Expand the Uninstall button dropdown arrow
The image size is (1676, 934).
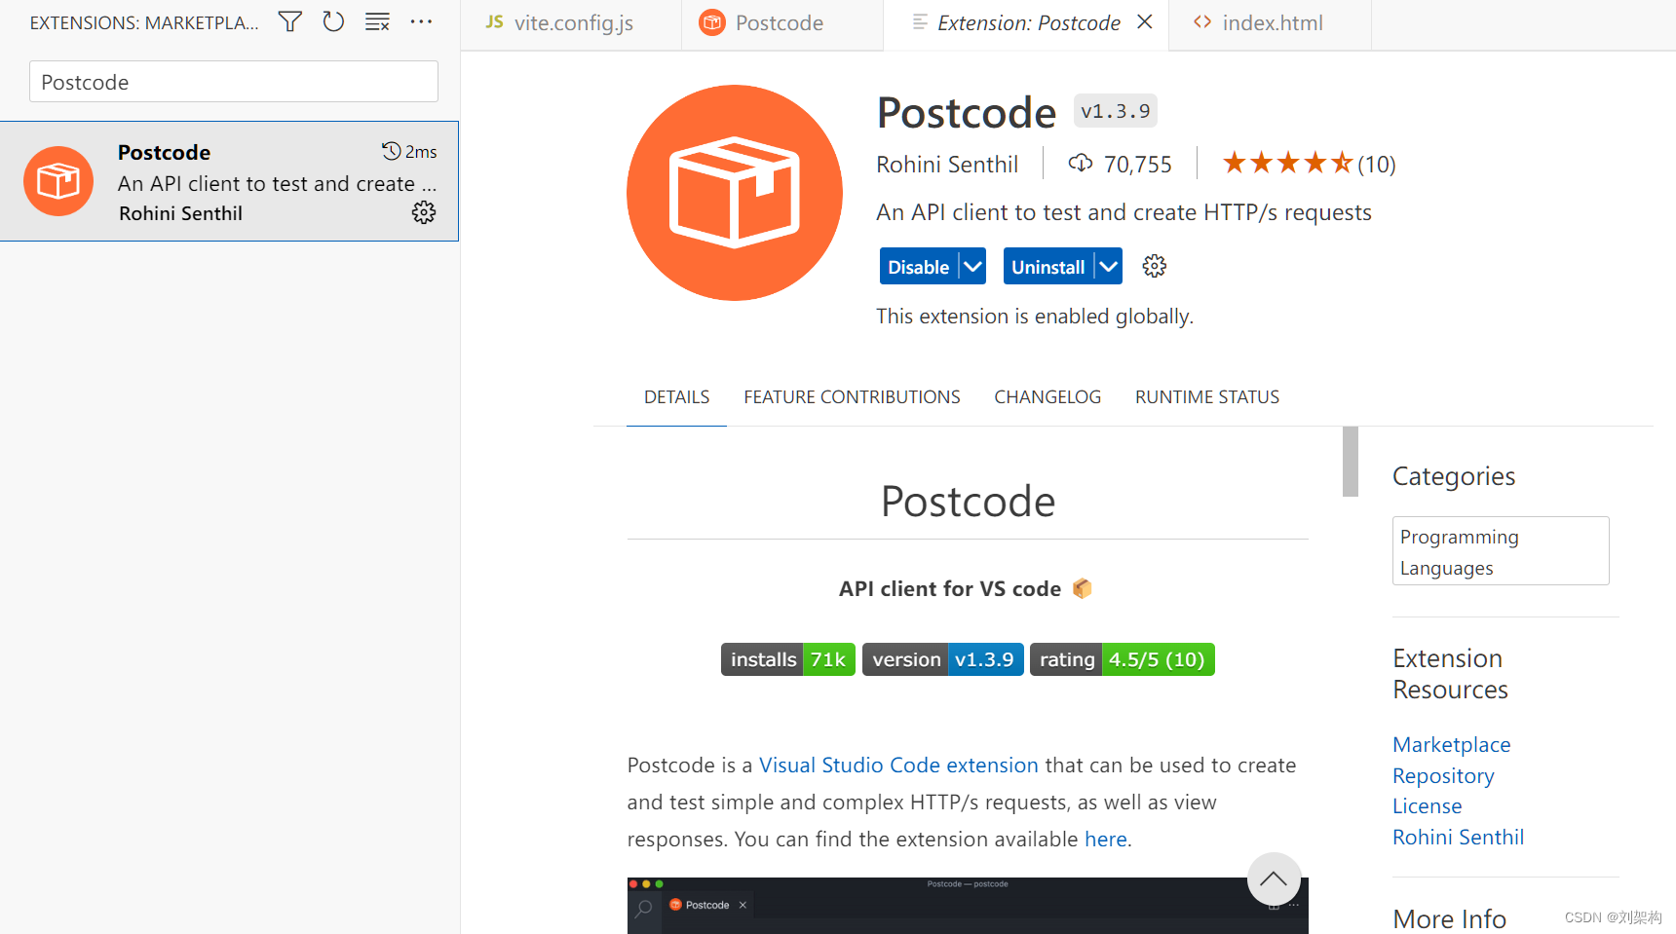click(x=1109, y=266)
